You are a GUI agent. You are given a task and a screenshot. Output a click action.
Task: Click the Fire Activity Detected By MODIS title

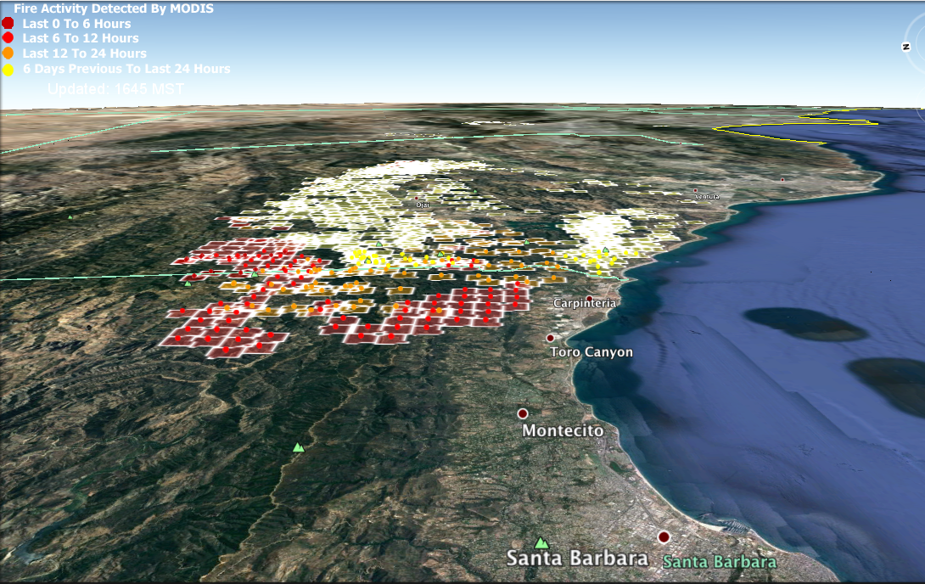coord(114,8)
